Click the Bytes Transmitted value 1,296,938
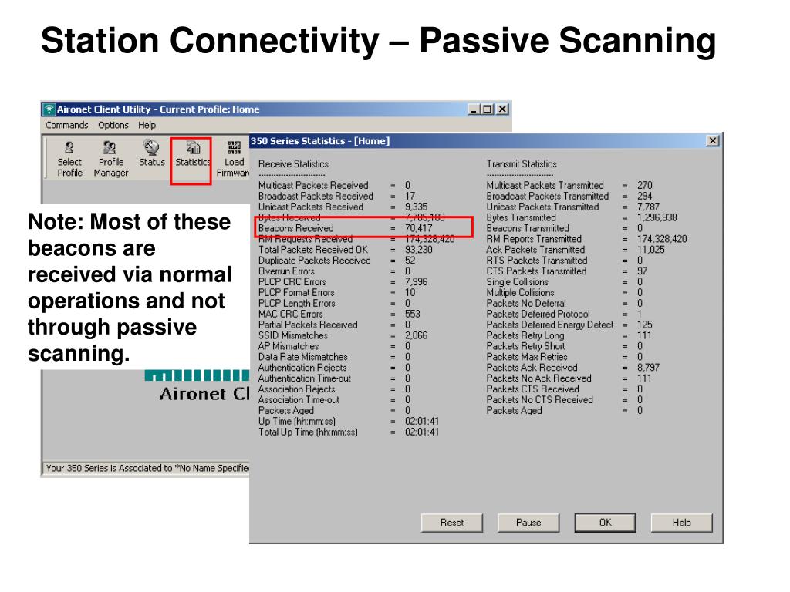Image resolution: width=790 pixels, height=592 pixels. coord(657,217)
